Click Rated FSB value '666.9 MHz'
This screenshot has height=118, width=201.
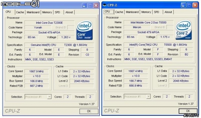click(136, 85)
